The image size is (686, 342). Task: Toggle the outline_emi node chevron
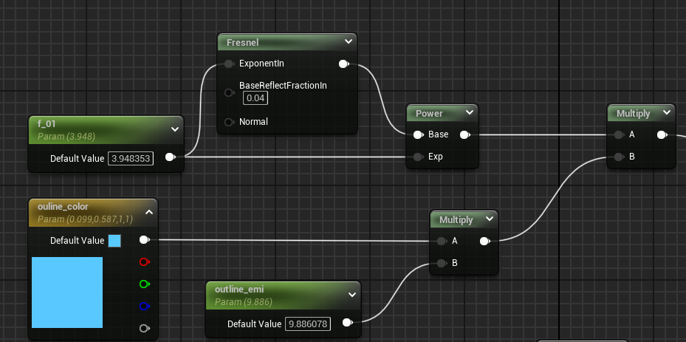coord(351,295)
